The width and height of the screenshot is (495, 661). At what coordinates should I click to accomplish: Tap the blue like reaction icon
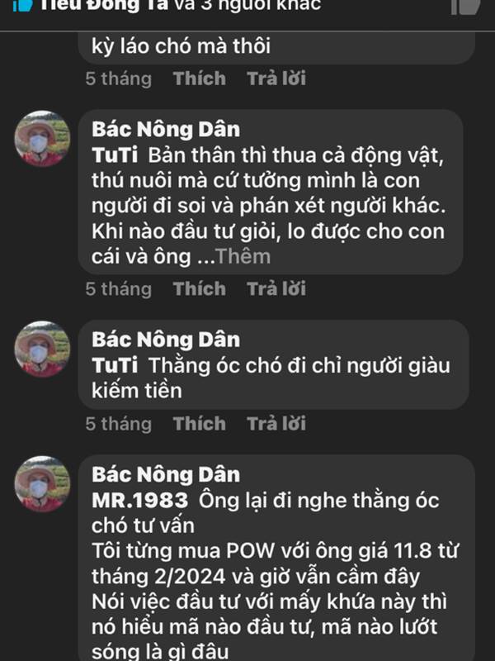pos(22,6)
